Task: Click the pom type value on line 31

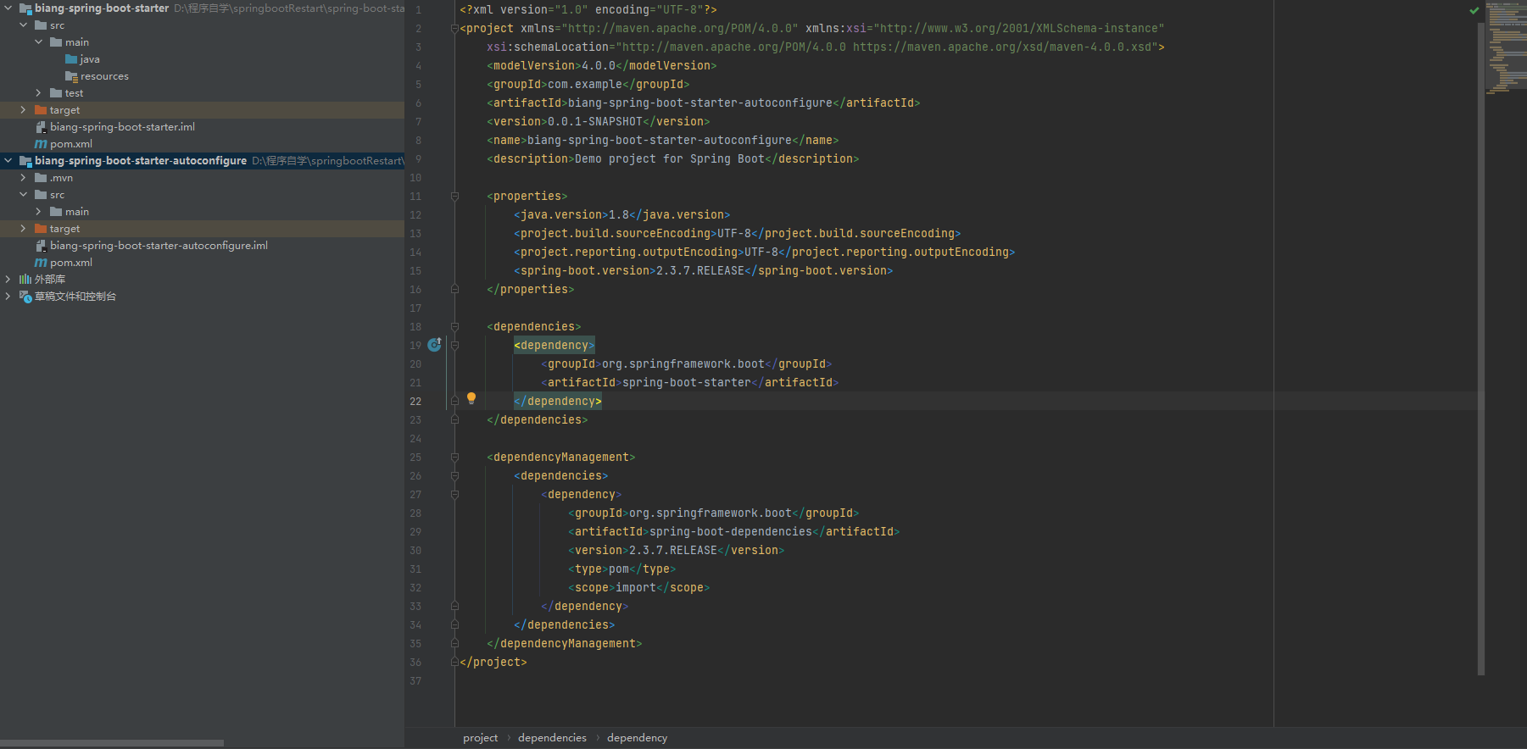Action: pos(619,569)
